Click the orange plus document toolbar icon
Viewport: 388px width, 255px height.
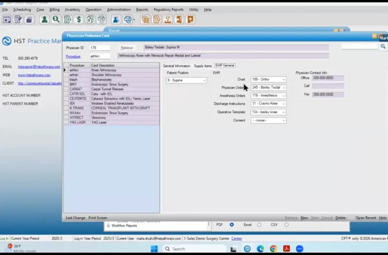coord(190,20)
